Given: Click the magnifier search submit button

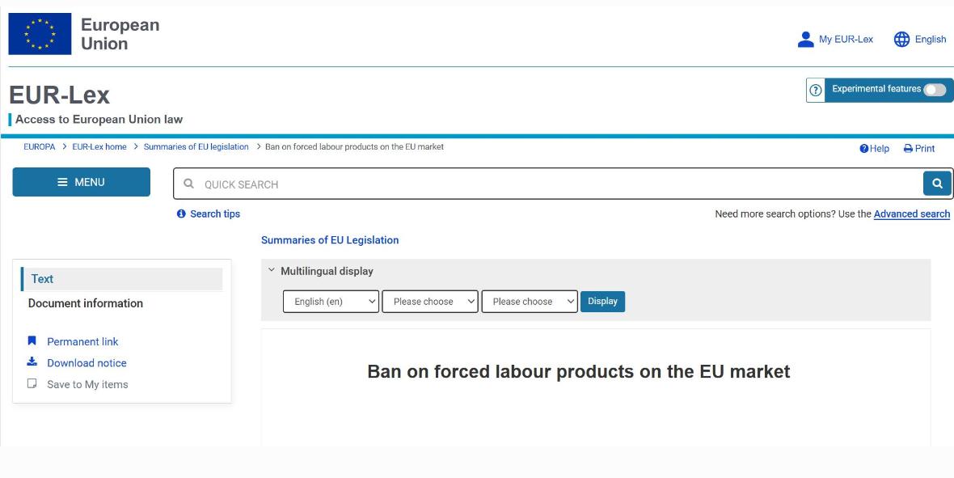Looking at the screenshot, I should 937,184.
